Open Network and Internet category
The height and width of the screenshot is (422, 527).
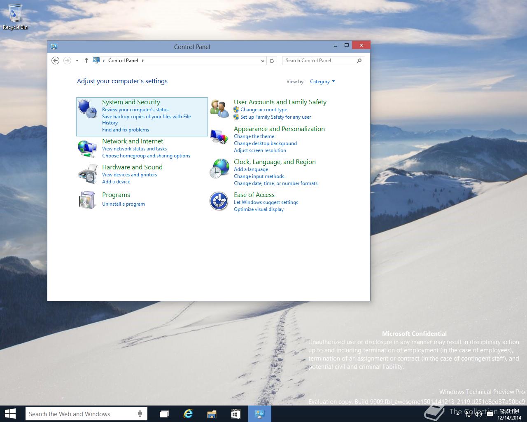(133, 141)
